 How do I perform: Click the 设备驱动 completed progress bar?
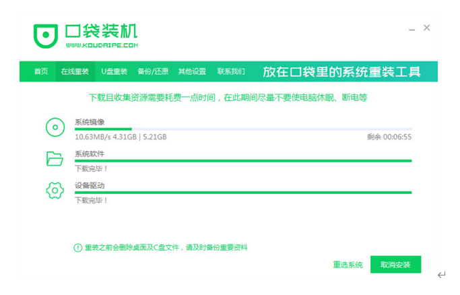(x=242, y=193)
